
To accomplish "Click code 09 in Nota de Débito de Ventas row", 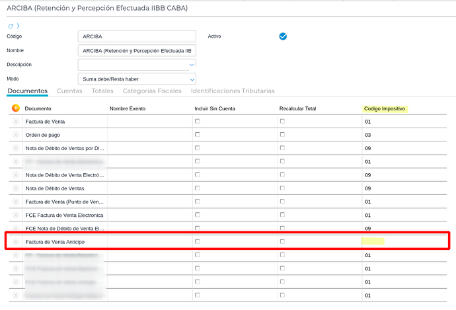I will click(368, 188).
